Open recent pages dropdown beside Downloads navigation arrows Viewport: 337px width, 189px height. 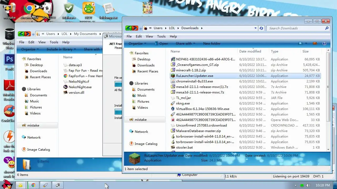[141, 28]
